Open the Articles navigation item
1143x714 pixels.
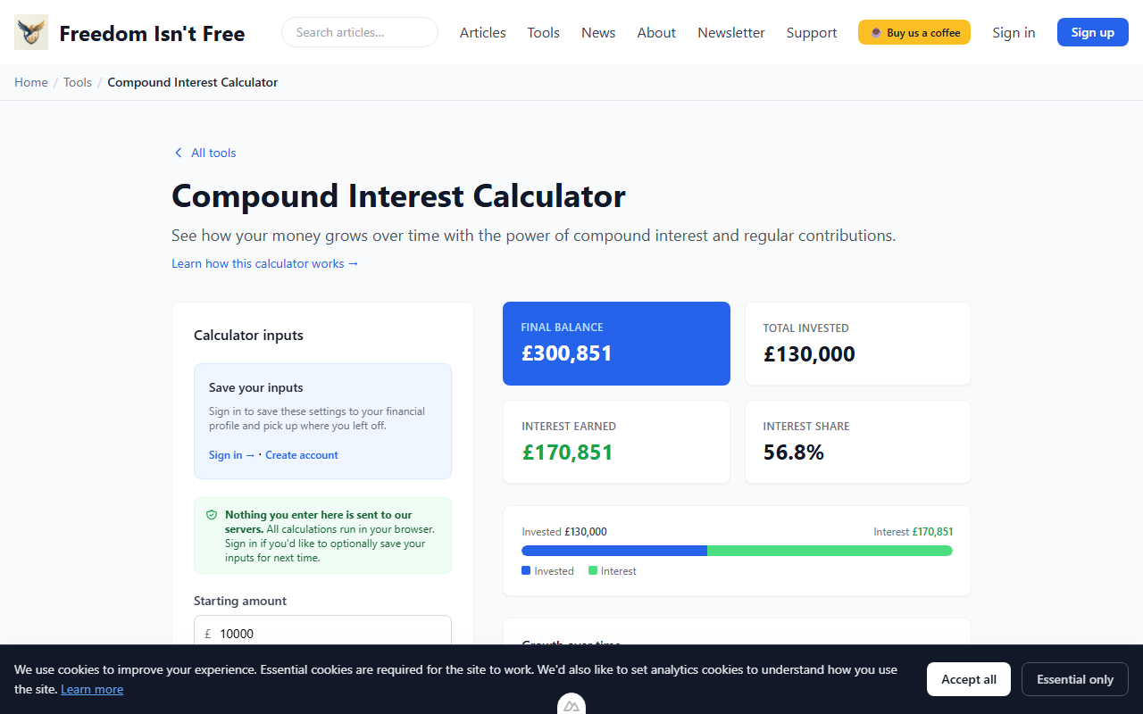tap(482, 32)
